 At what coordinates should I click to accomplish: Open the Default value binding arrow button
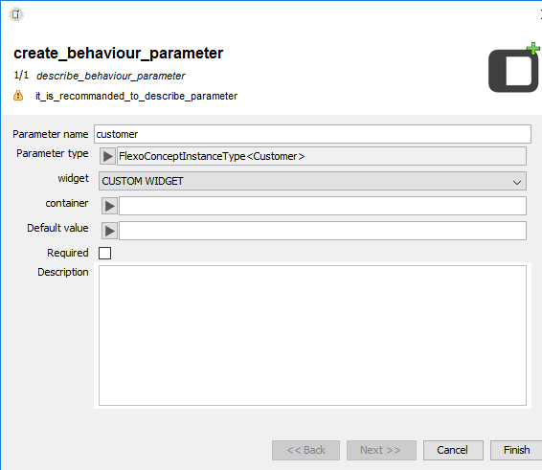[x=109, y=231]
